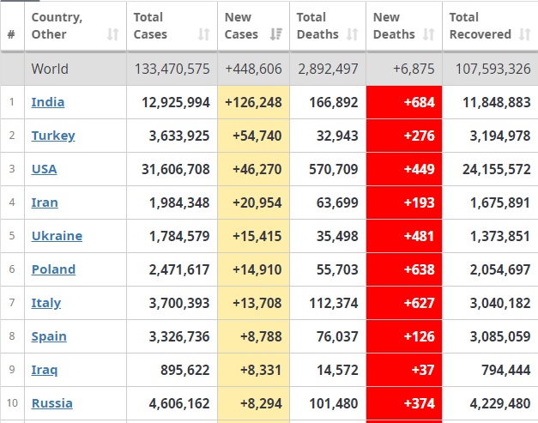Click the # rank column header
This screenshot has height=423, width=538.
[11, 35]
